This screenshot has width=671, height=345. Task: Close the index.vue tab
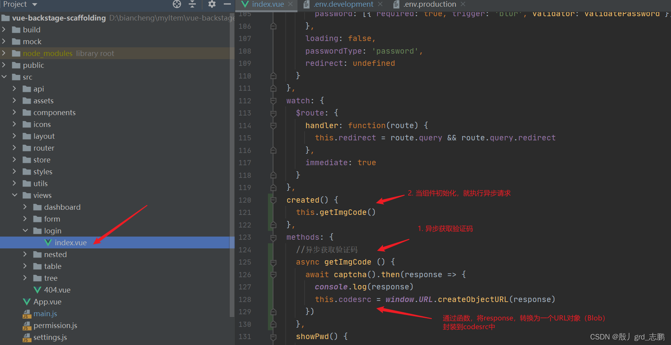pyautogui.click(x=290, y=4)
